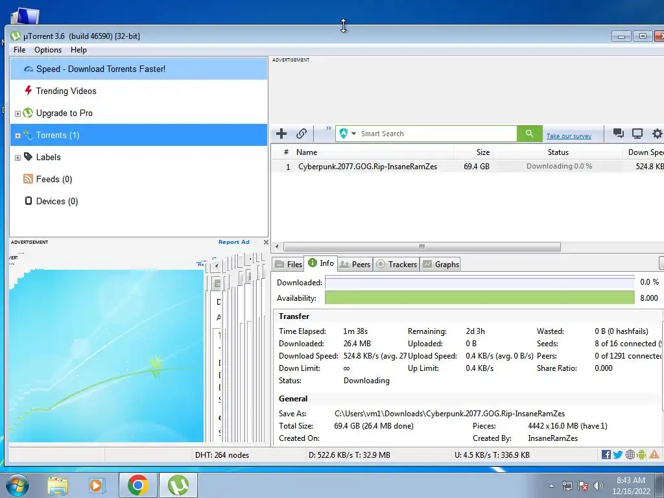Add a torrent with the plus icon
The image size is (664, 498).
[281, 134]
